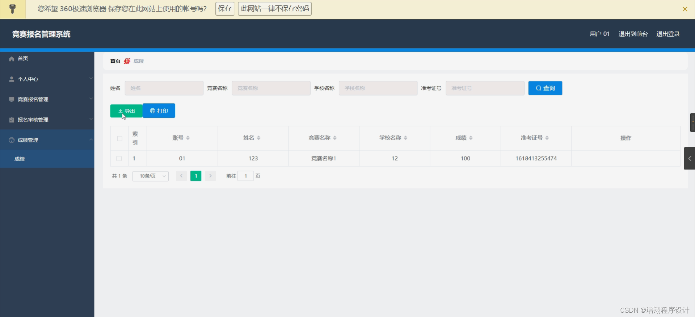The height and width of the screenshot is (317, 695).
Task: Go to previous page arrow in pagination
Action: pyautogui.click(x=181, y=176)
